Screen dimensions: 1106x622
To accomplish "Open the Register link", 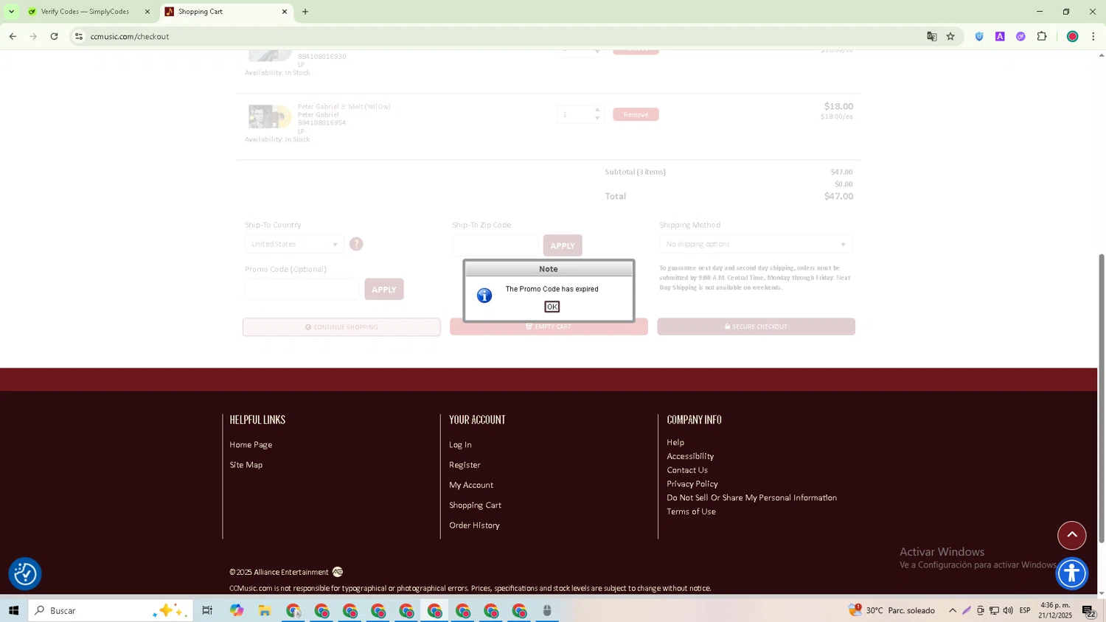I will click(465, 465).
